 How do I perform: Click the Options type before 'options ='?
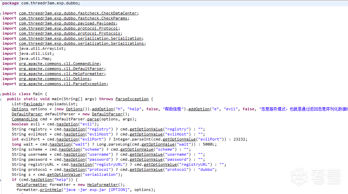[x=20, y=109]
